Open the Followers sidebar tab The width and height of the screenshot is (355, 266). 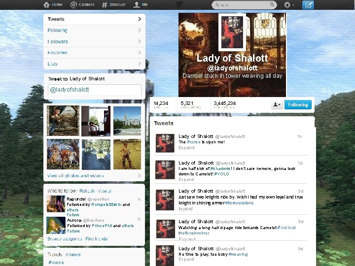[x=94, y=41]
